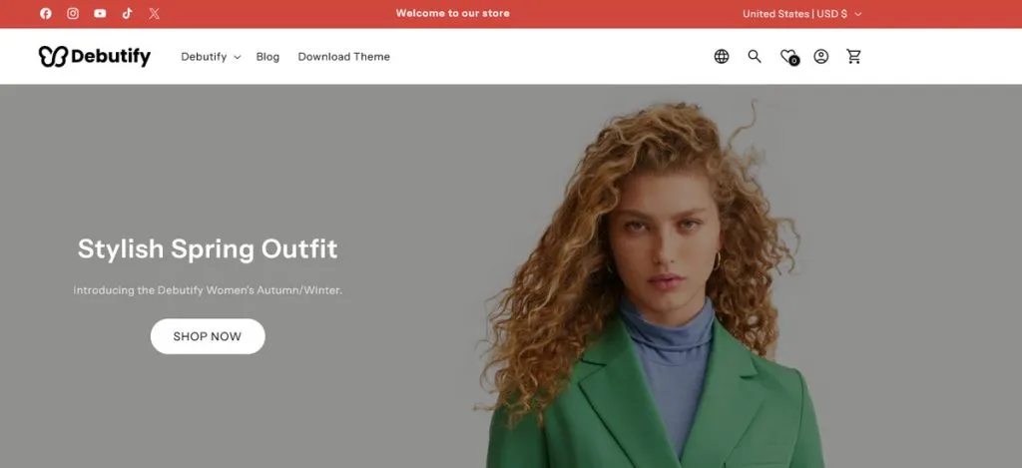Expand the Debutify navigation dropdown
This screenshot has width=1022, height=468.
[211, 57]
